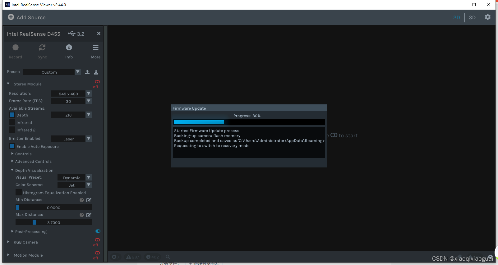Open the device Info icon
The image size is (498, 265).
coord(69,48)
